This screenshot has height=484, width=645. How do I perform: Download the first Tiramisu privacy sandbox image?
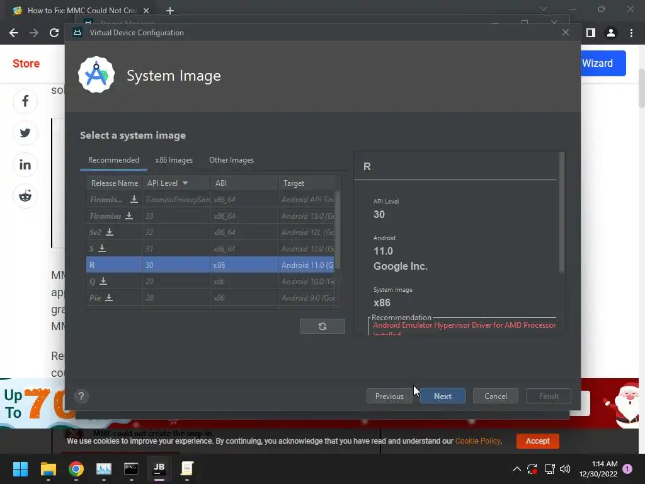134,199
